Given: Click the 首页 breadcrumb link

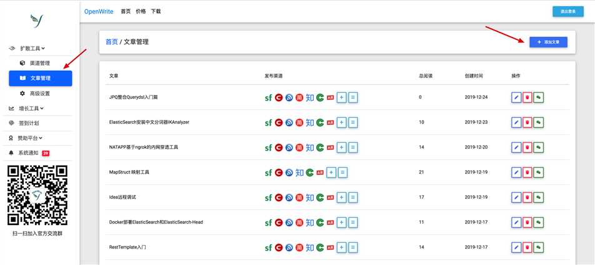Looking at the screenshot, I should pos(111,42).
